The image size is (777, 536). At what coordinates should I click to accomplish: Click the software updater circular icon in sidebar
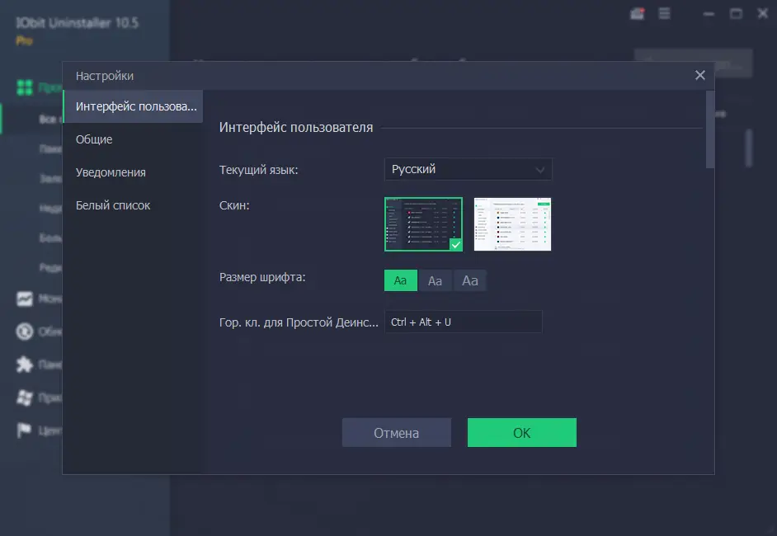pos(24,331)
